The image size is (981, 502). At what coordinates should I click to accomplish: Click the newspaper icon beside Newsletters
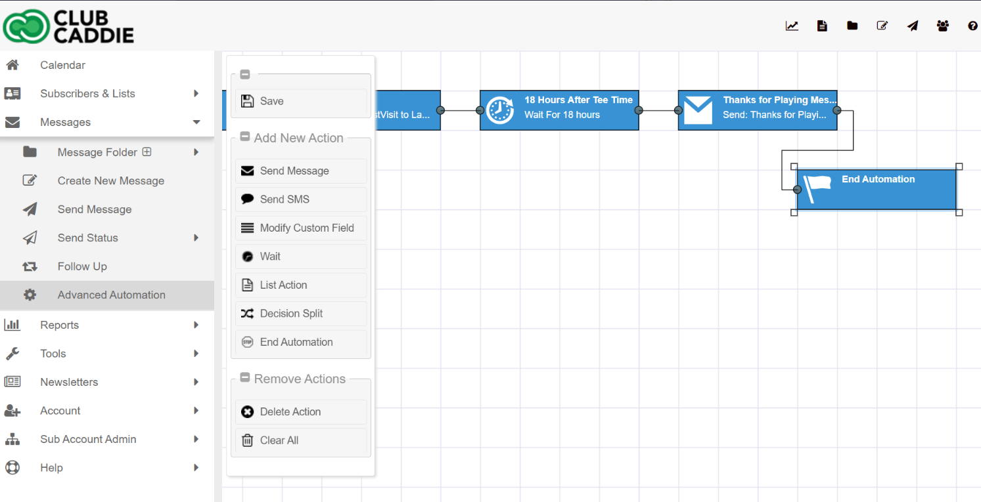click(12, 382)
